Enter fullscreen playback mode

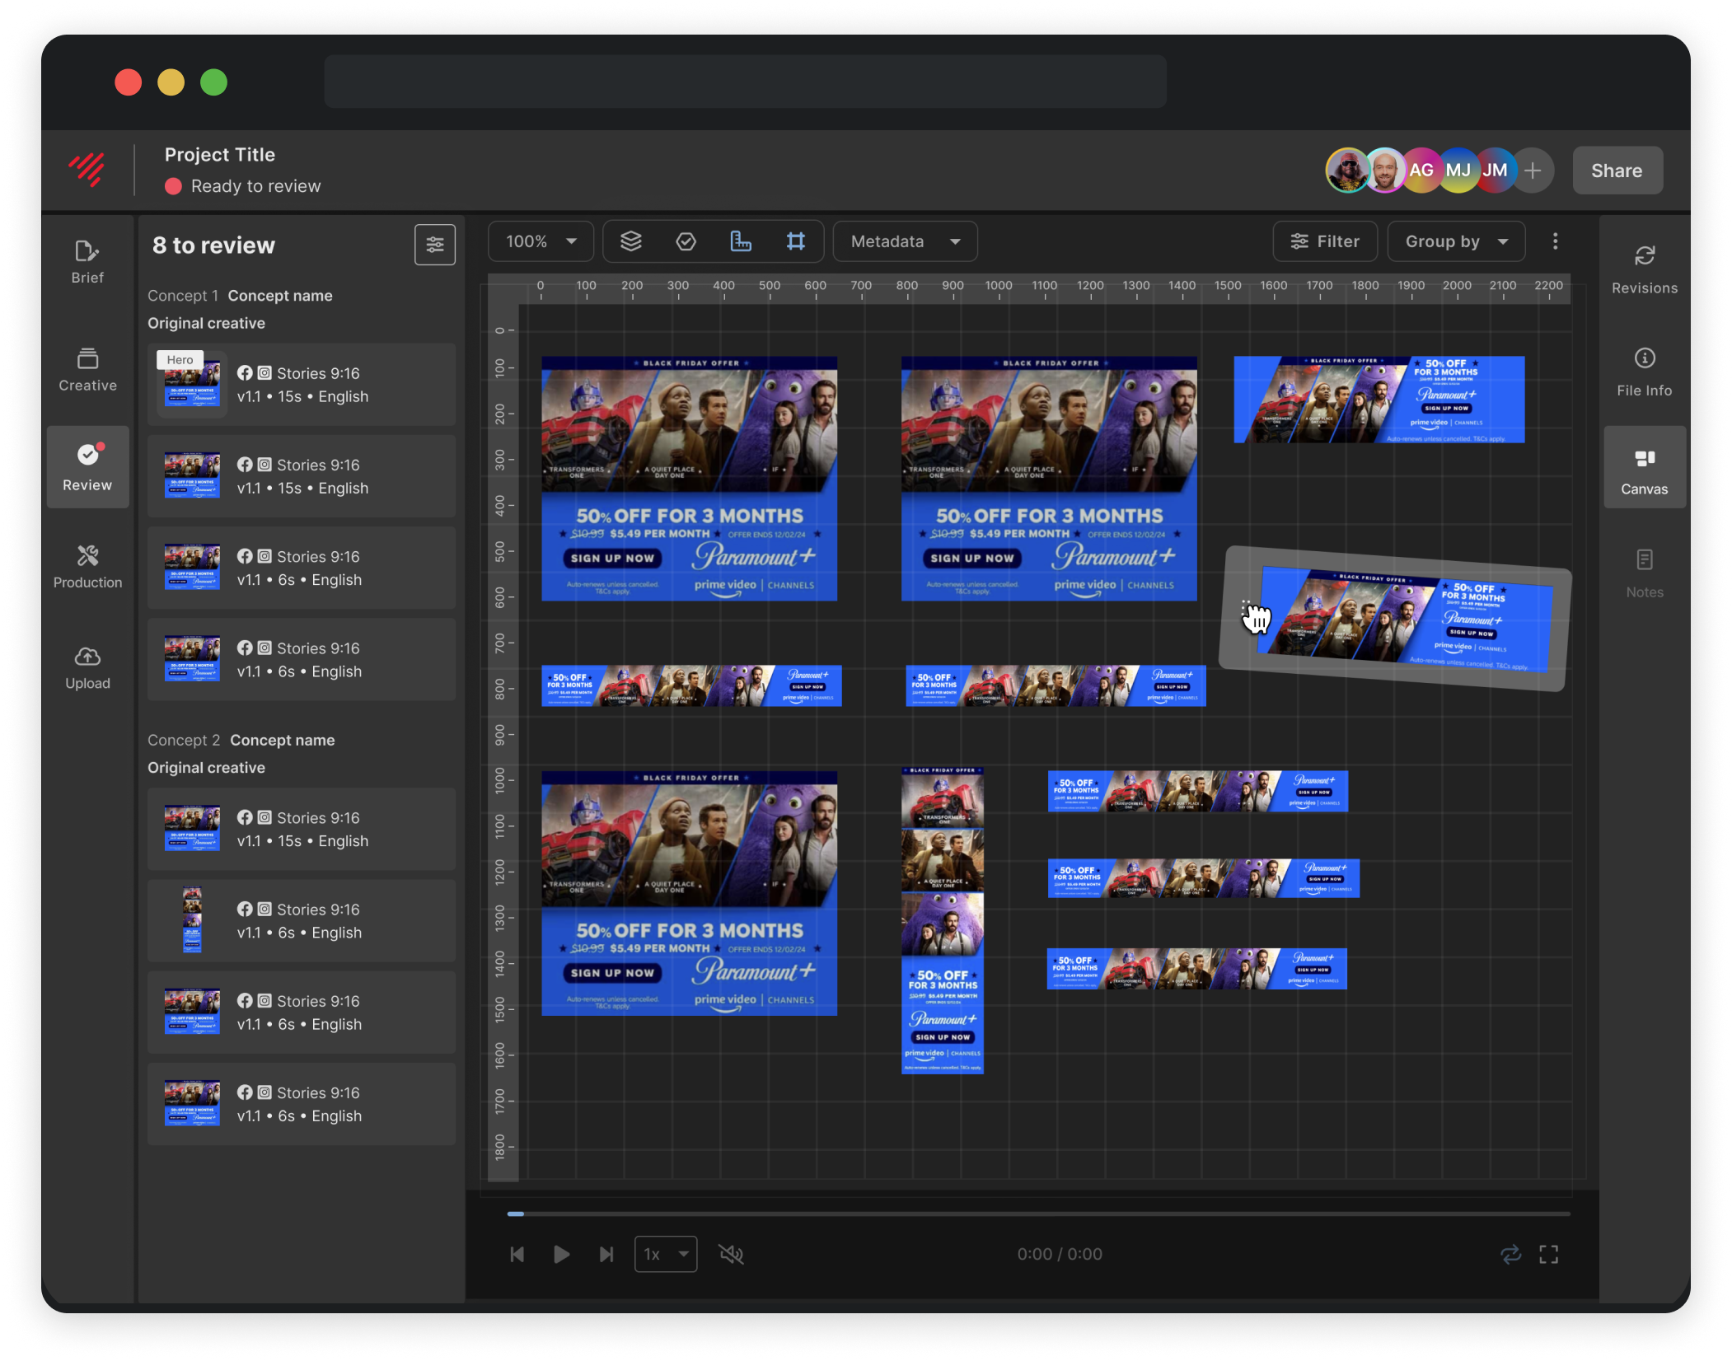tap(1548, 1254)
